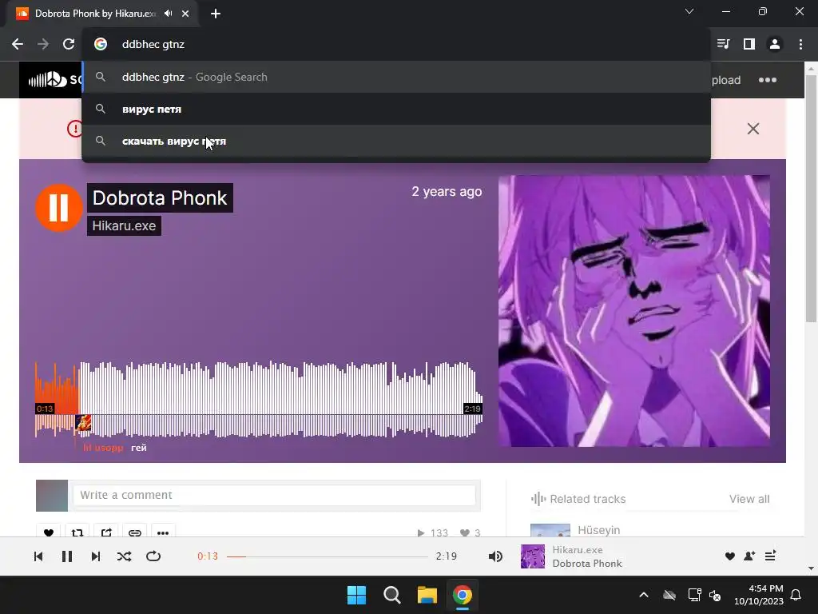
Task: Open the OneDrive tray icon
Action: 669,595
